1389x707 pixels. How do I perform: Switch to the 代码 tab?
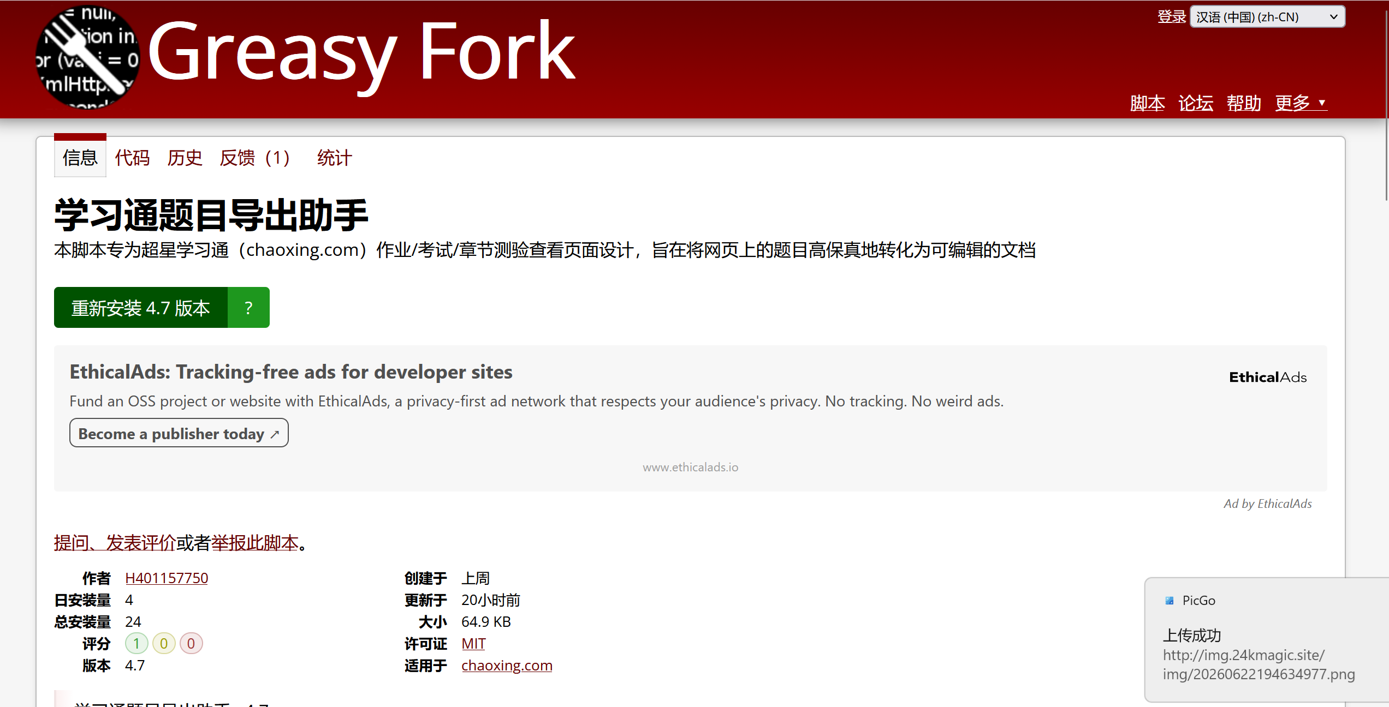(132, 158)
